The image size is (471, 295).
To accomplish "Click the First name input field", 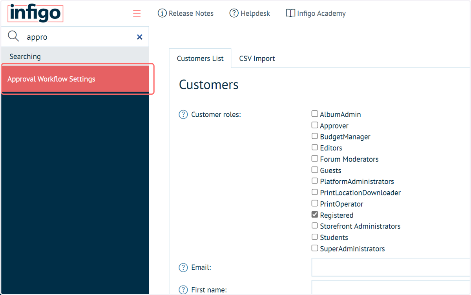I will click(391, 288).
